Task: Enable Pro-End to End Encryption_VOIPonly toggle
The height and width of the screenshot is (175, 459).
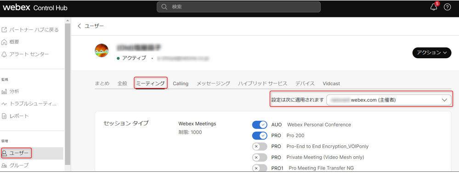Action: click(260, 146)
